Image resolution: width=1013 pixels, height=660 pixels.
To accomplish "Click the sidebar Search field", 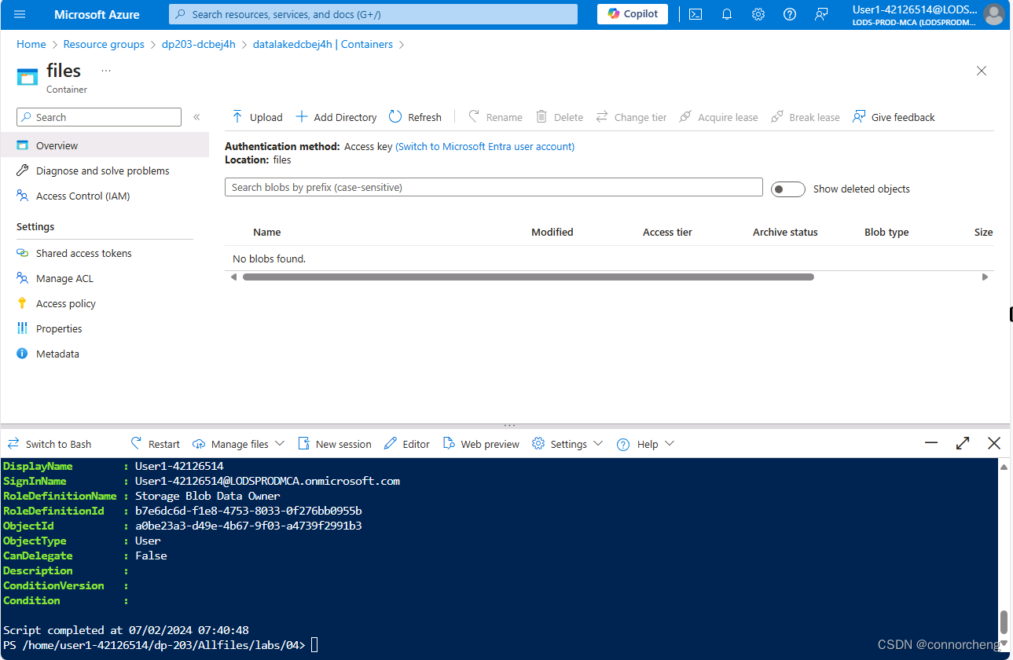I will pos(99,117).
